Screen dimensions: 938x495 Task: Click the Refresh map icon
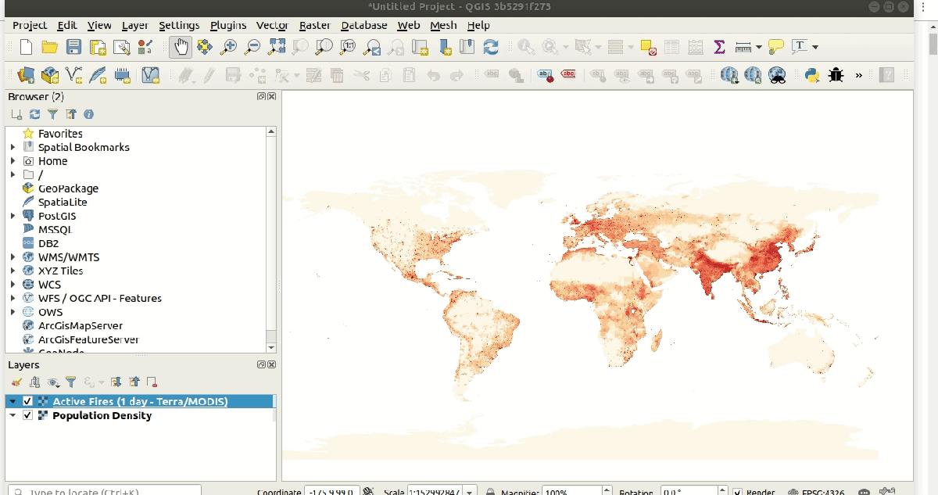(491, 47)
